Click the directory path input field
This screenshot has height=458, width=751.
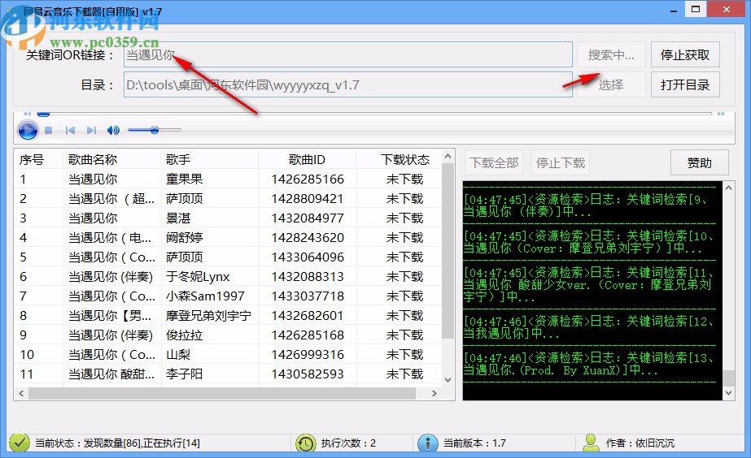(x=348, y=85)
